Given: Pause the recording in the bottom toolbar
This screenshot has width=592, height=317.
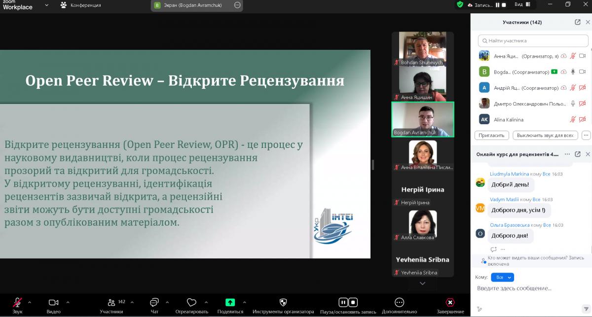Looking at the screenshot, I should coord(343,302).
